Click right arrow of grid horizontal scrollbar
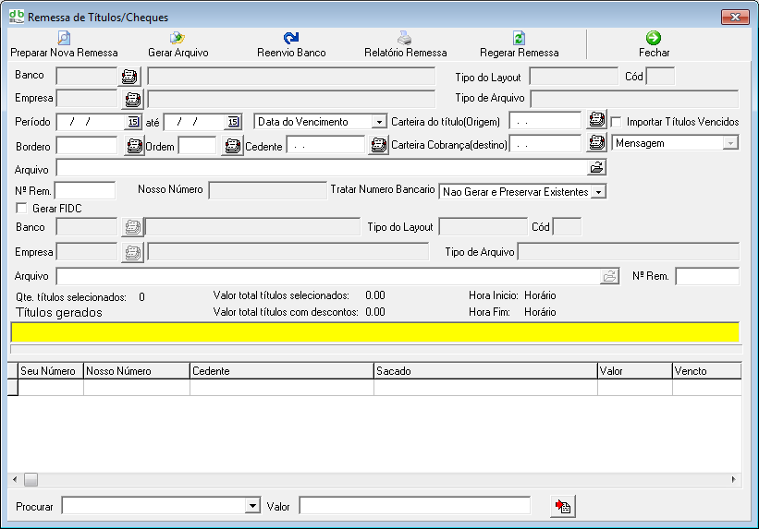Viewport: 759px width, 529px height. (734, 480)
